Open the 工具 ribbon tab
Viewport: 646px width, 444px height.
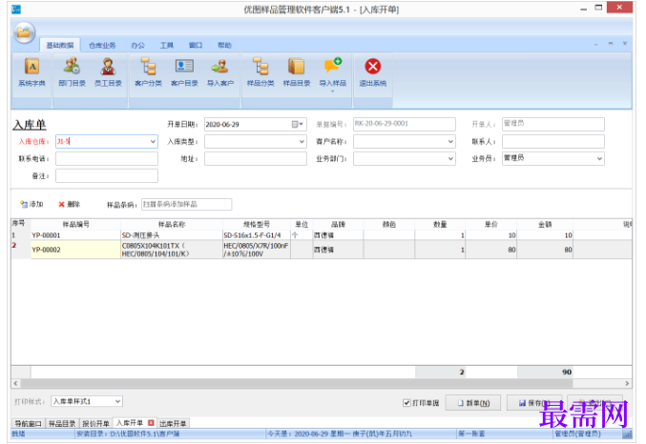pyautogui.click(x=167, y=46)
